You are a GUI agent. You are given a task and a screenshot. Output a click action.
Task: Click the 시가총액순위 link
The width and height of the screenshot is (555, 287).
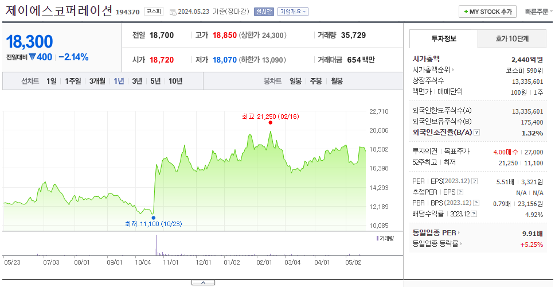pos(432,70)
